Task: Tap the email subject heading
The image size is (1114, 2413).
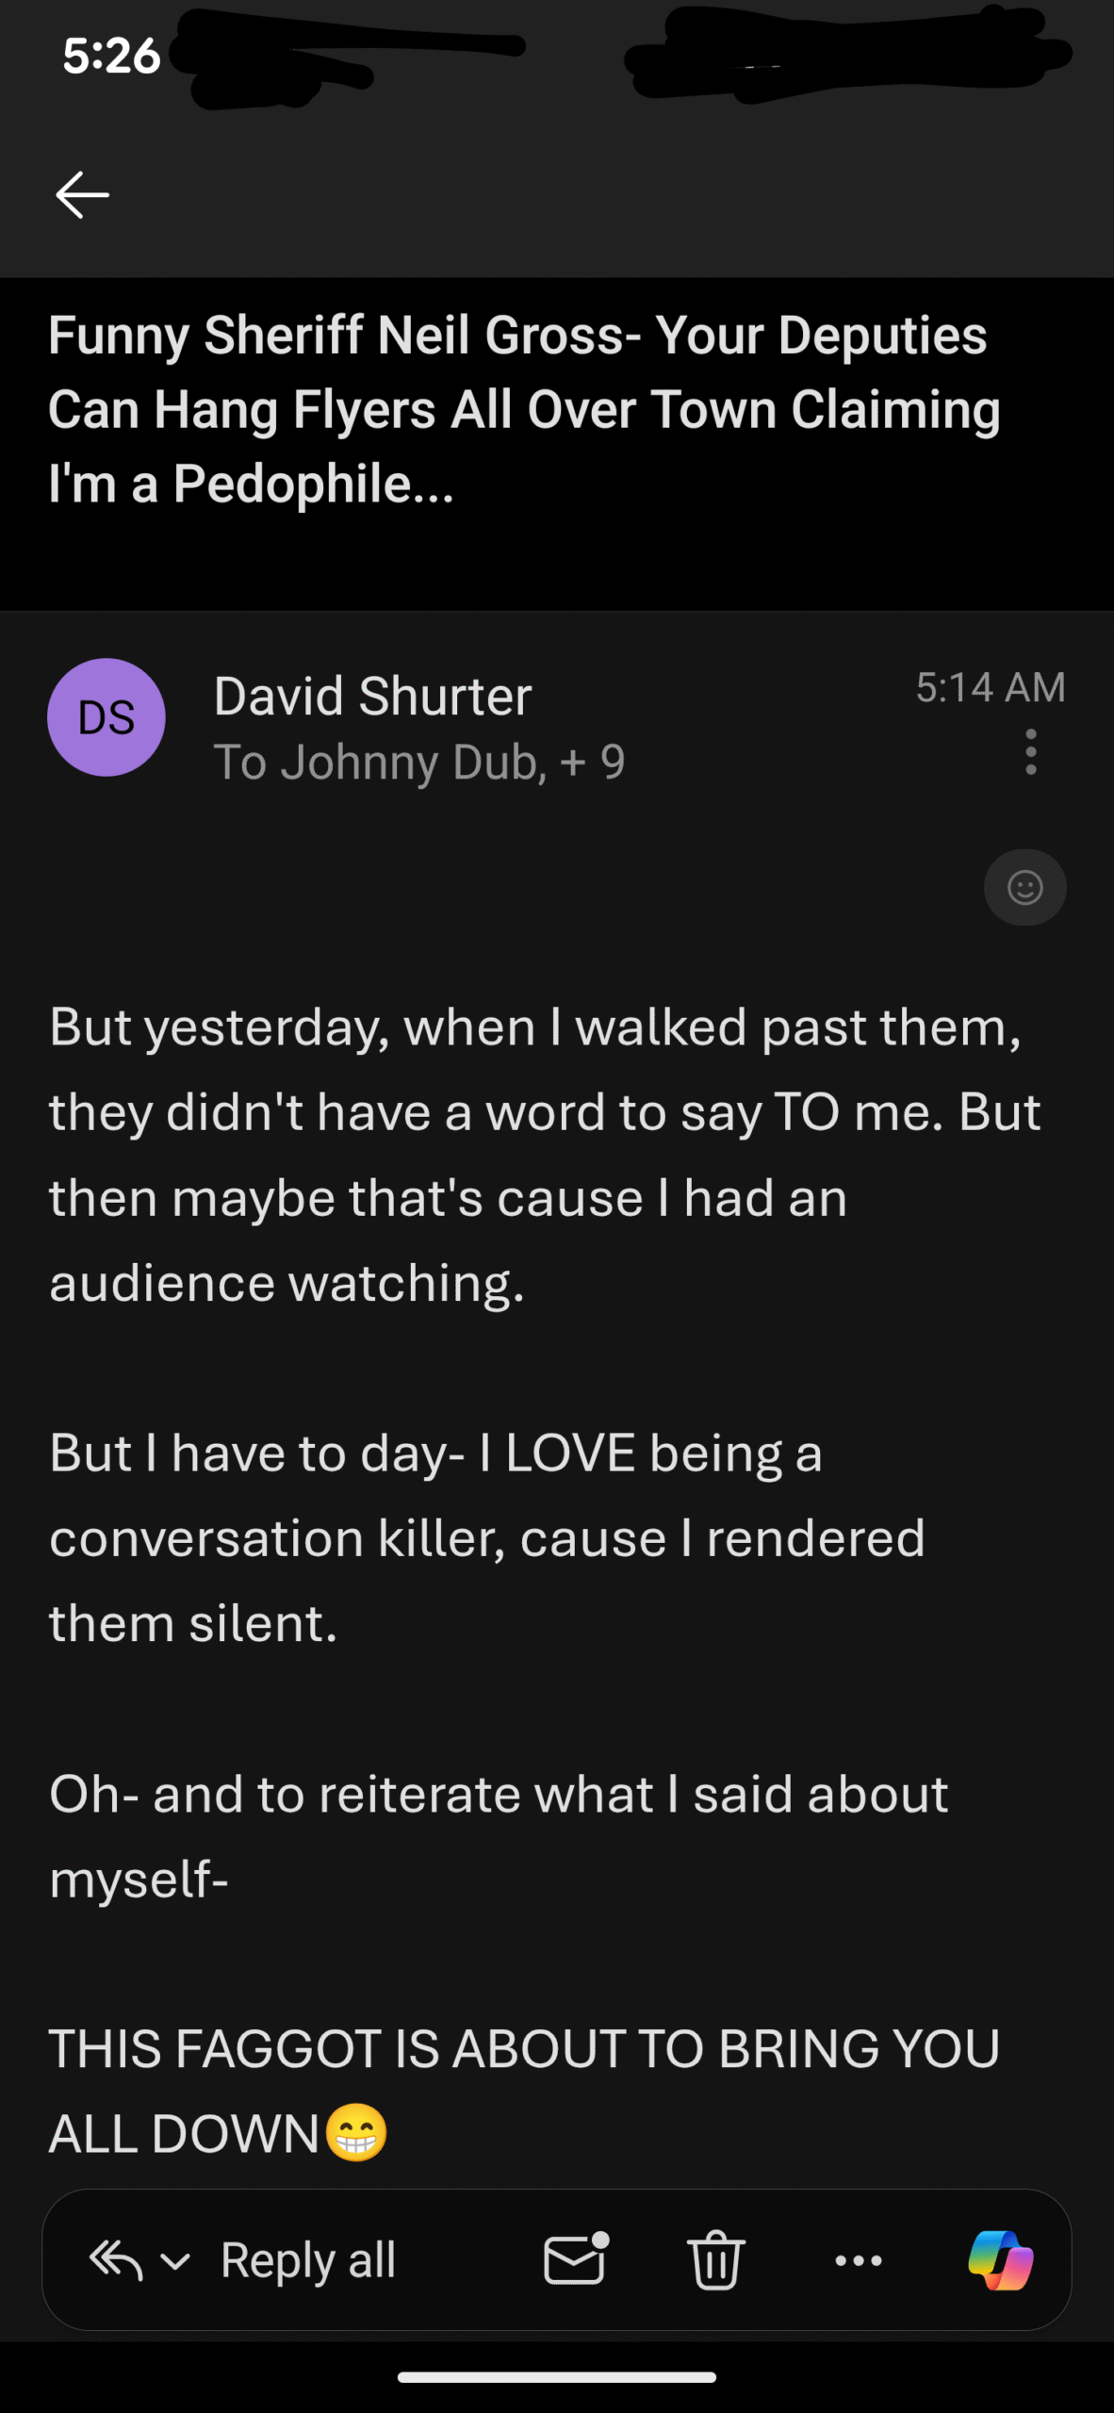Action: [x=524, y=409]
